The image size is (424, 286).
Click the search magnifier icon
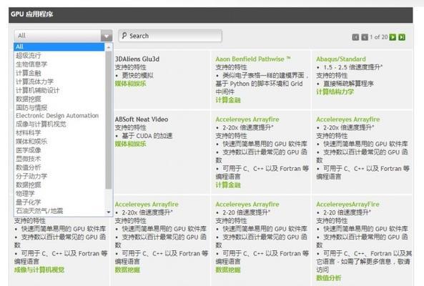124,36
